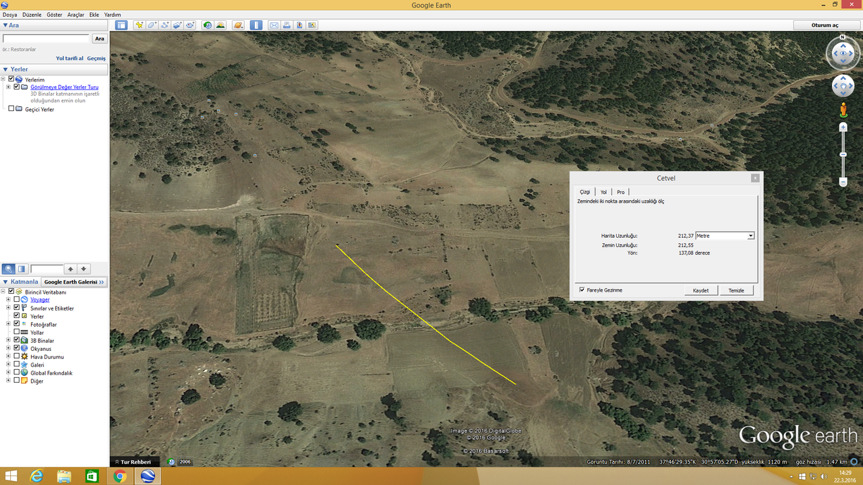The image size is (863, 485).
Task: Add an image overlay toolbar icon
Action: pos(178,25)
